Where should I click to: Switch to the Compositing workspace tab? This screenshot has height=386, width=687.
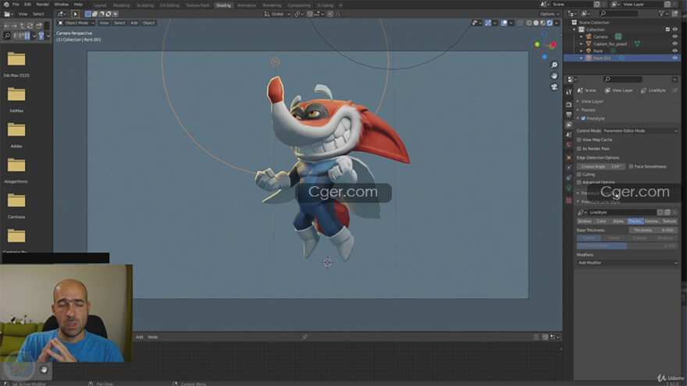299,5
